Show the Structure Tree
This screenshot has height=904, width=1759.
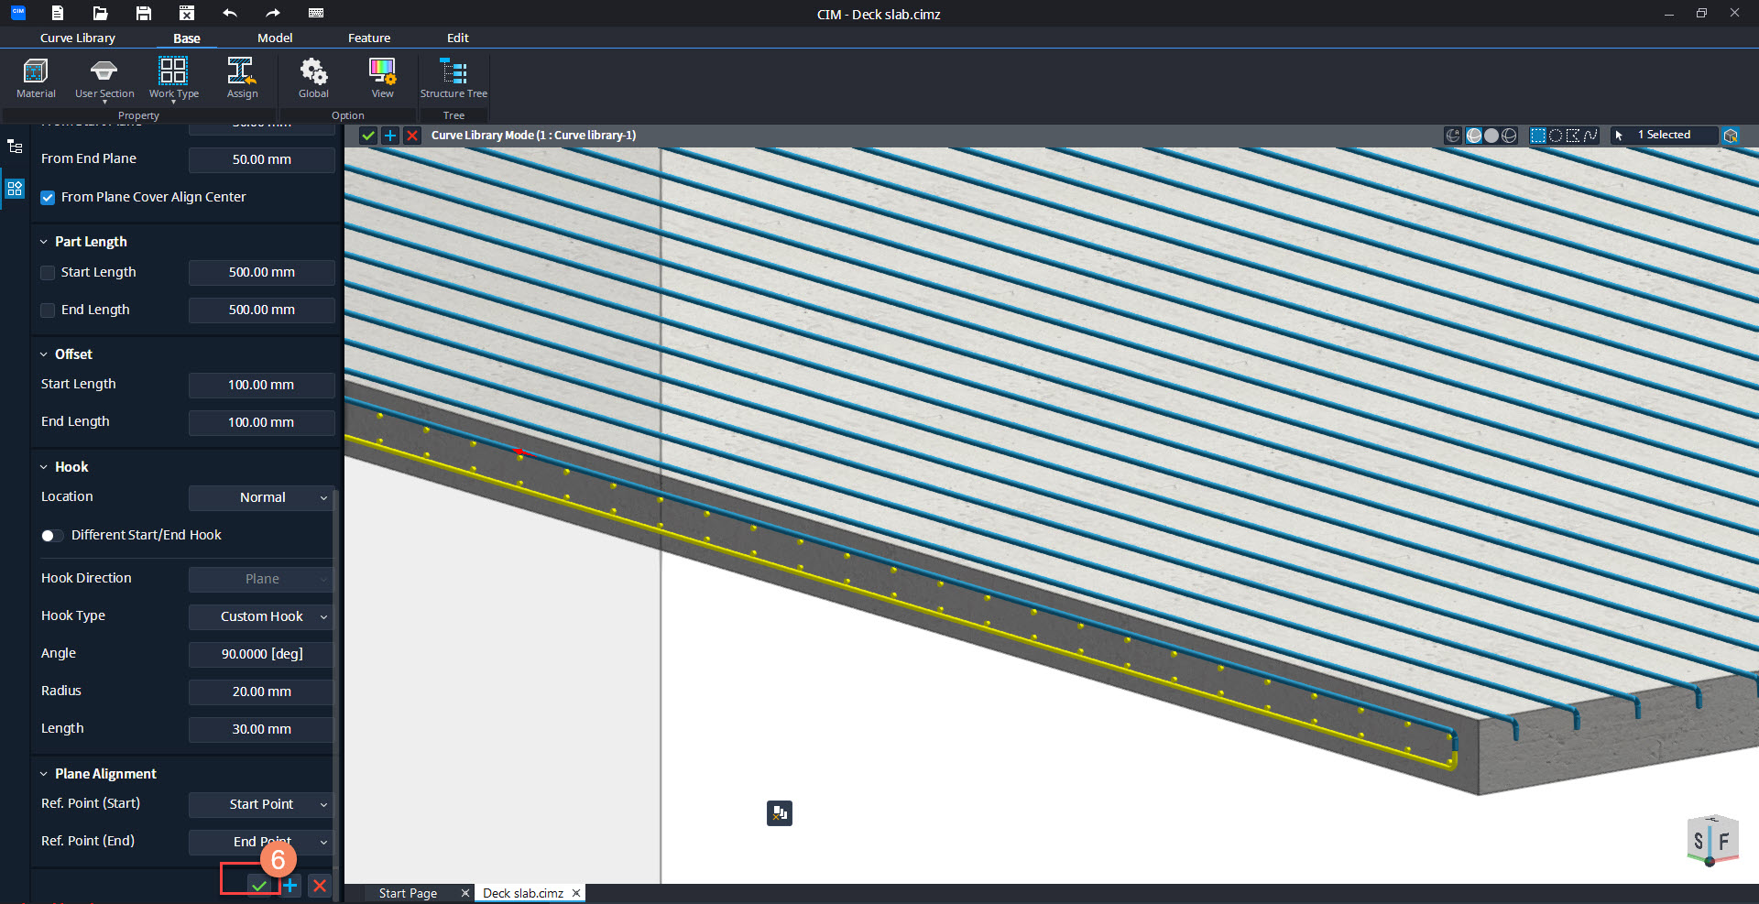[453, 78]
